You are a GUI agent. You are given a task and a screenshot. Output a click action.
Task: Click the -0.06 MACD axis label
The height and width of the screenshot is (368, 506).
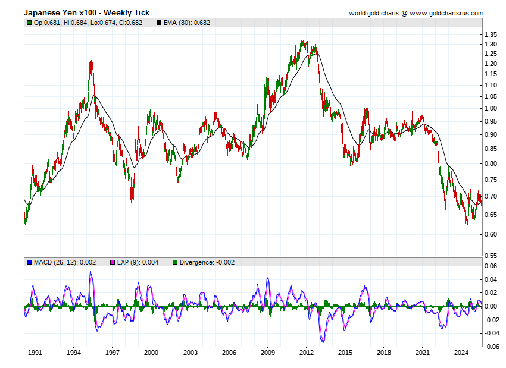(x=489, y=347)
